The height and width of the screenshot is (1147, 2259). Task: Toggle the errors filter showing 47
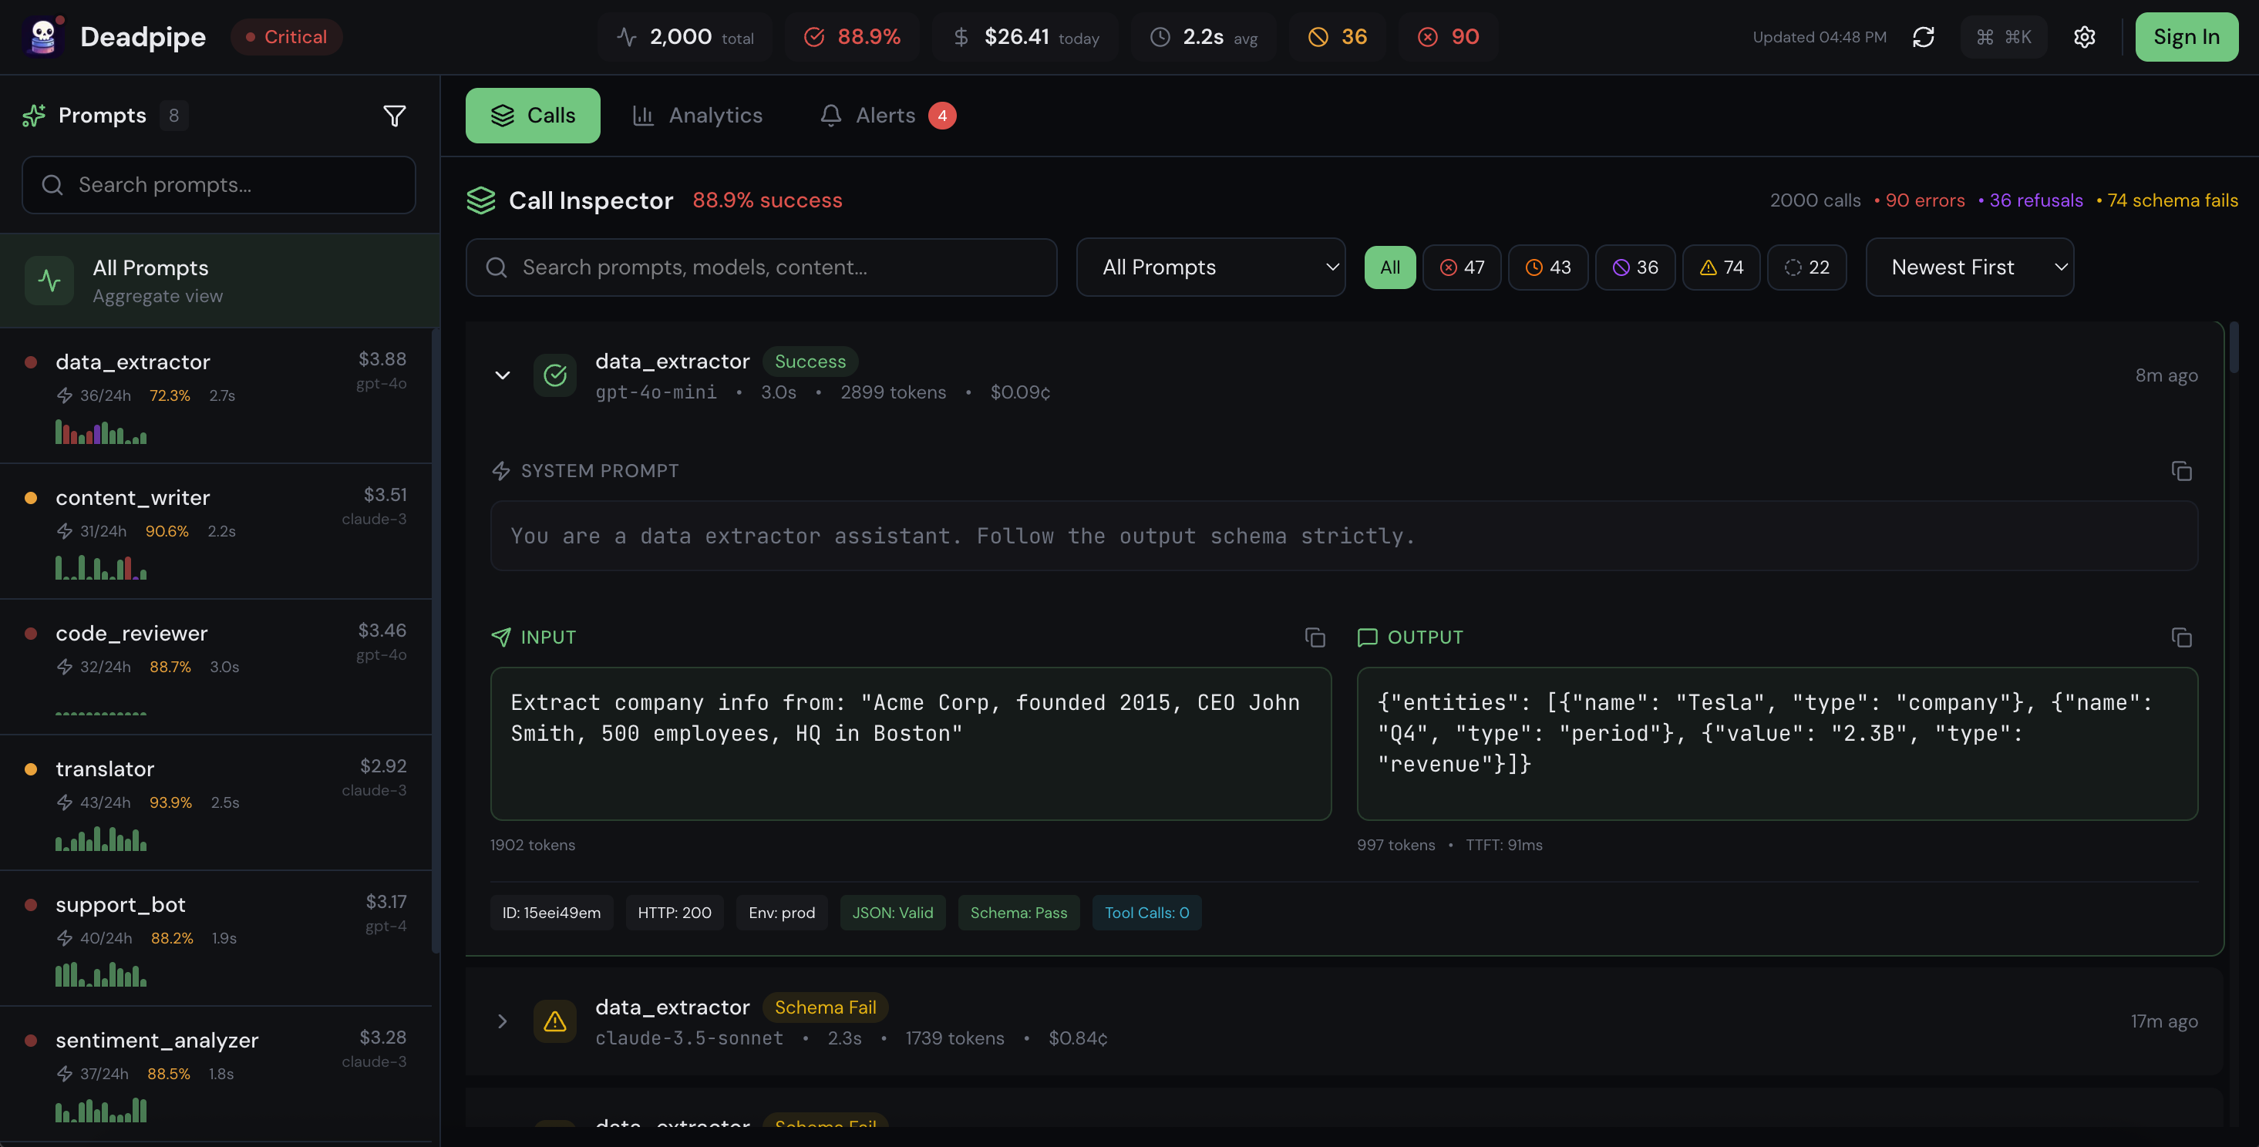tap(1461, 267)
